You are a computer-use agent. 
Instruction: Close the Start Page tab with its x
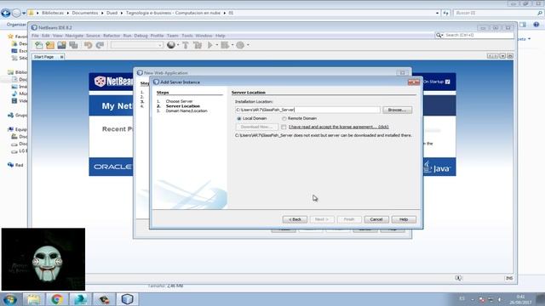(x=61, y=57)
